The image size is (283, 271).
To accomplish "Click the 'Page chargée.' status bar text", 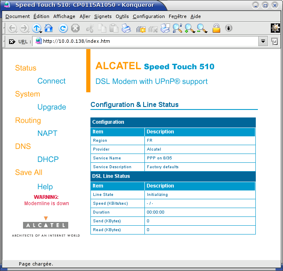I will (x=36, y=264).
